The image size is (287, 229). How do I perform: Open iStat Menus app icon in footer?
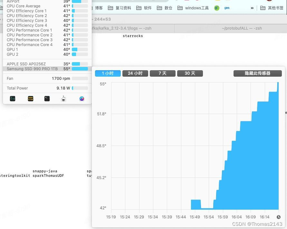coord(82,99)
